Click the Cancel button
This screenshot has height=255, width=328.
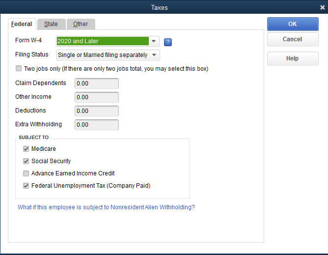pos(292,39)
